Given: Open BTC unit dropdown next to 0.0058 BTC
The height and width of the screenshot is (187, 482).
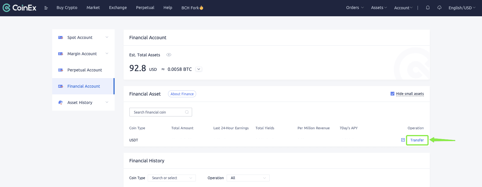Looking at the screenshot, I should 199,69.
